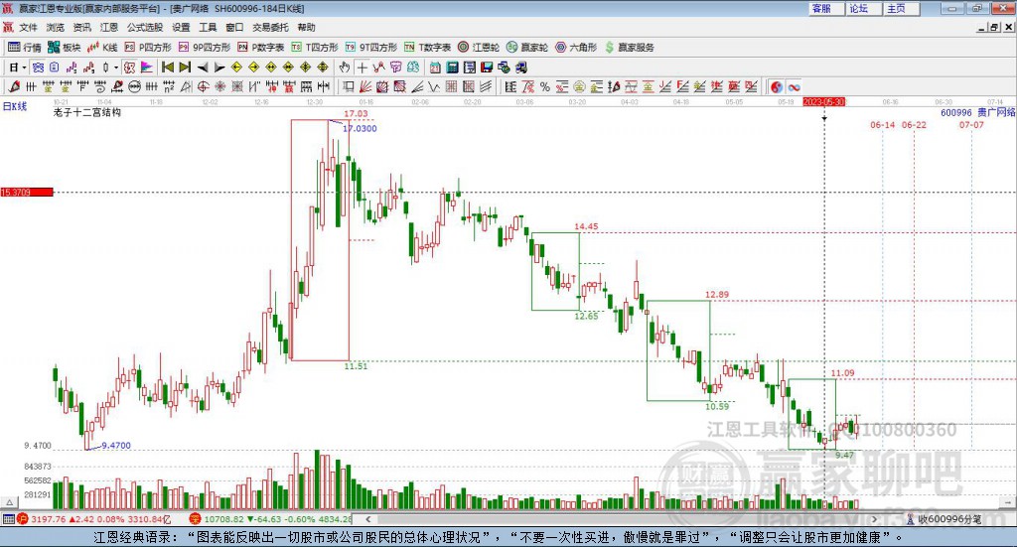1017x547 pixels.
Task: Click the black right arrow icon
Action: tap(219, 68)
